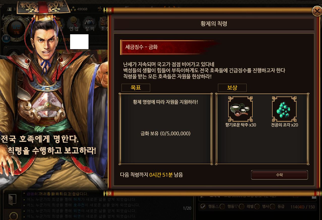Click the door exit icon beside chat
This screenshot has height=220, width=322.
12,199
